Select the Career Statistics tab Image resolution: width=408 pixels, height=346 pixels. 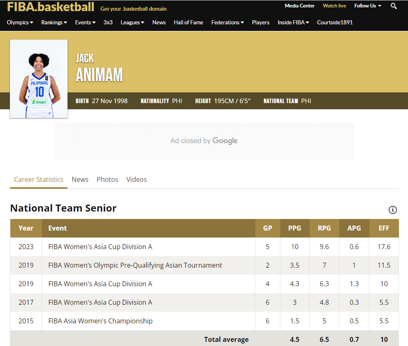tap(39, 179)
